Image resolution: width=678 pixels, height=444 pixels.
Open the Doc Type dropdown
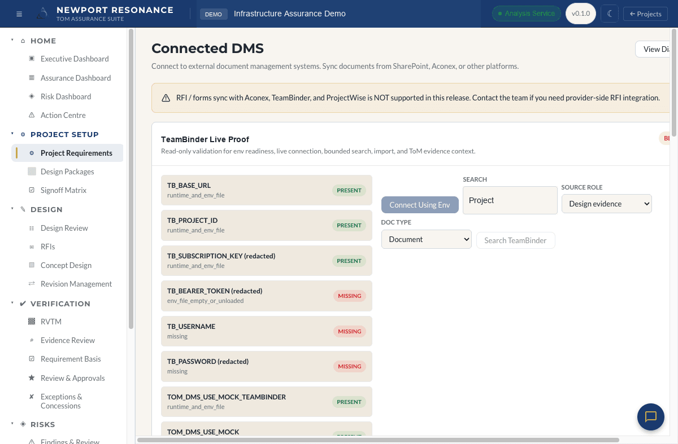(427, 239)
